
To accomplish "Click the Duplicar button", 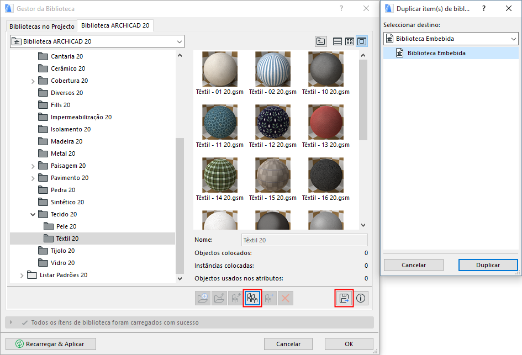I will [x=488, y=265].
